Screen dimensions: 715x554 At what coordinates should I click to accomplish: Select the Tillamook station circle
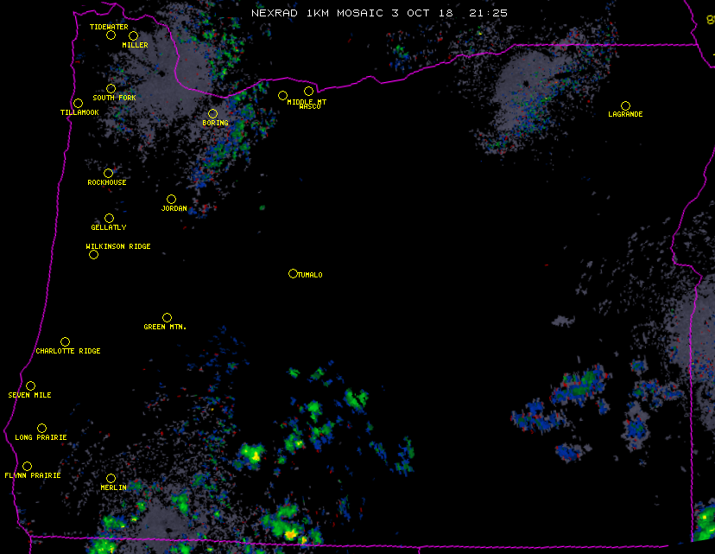tap(78, 103)
